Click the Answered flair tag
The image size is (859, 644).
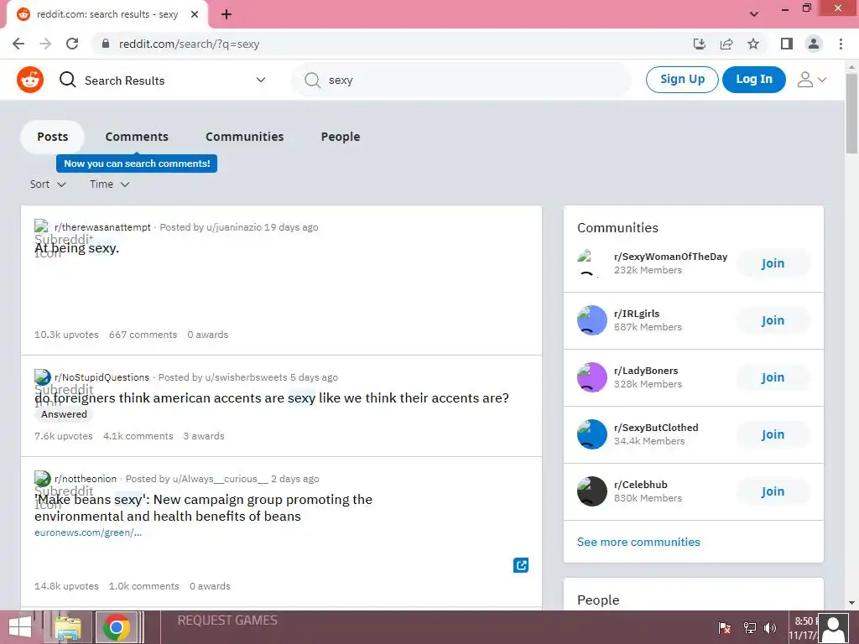pyautogui.click(x=64, y=414)
